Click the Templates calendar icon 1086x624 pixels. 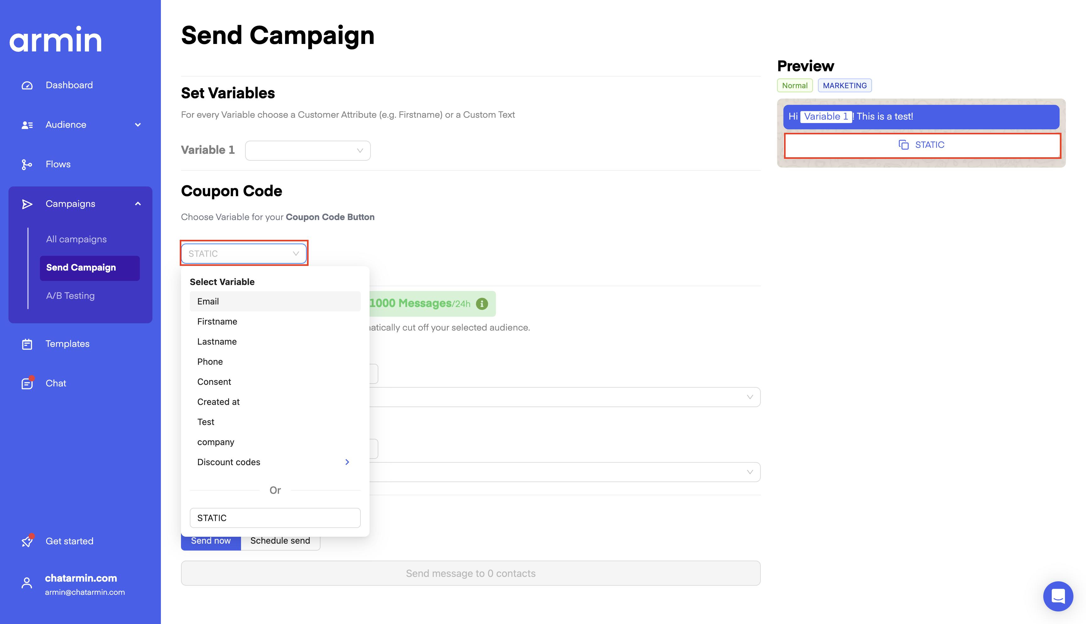[27, 344]
